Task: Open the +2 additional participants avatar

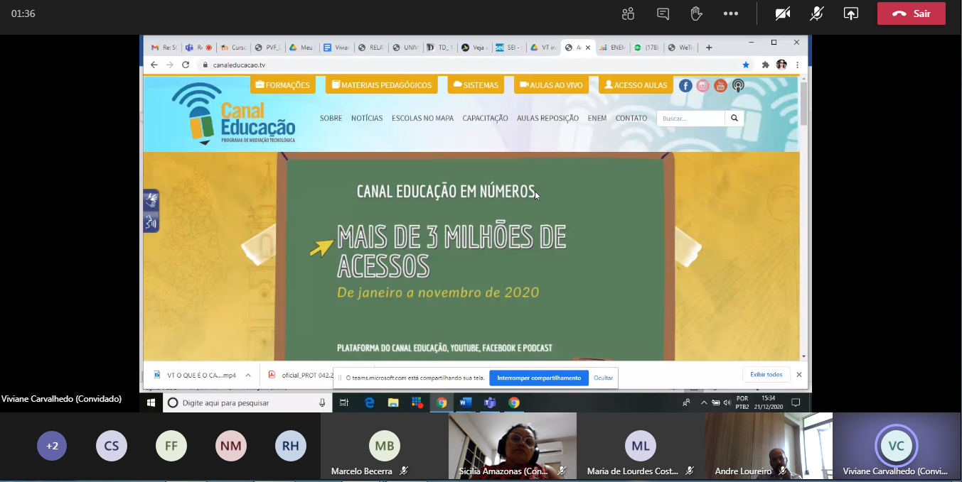Action: click(52, 447)
